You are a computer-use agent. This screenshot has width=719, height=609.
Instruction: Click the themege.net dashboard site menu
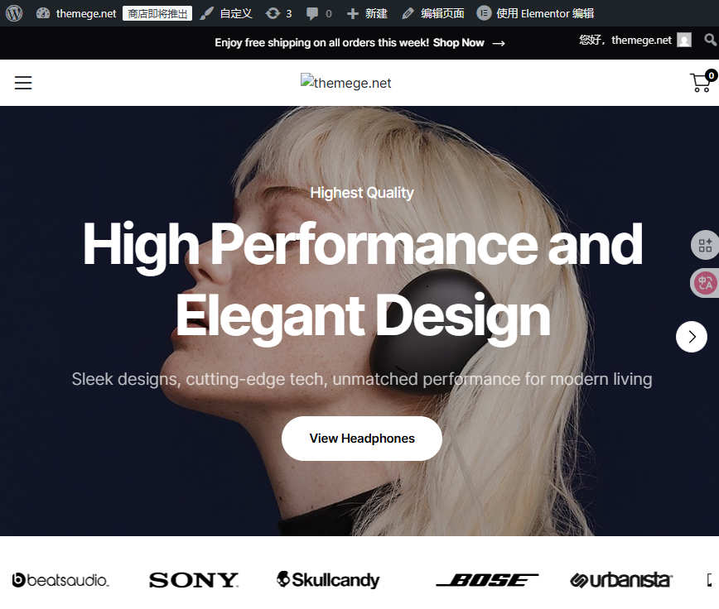click(x=76, y=14)
